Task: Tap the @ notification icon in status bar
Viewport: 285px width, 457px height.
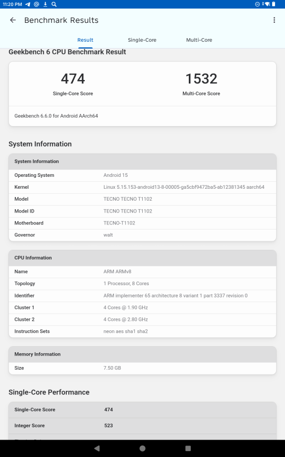Action: [36, 4]
